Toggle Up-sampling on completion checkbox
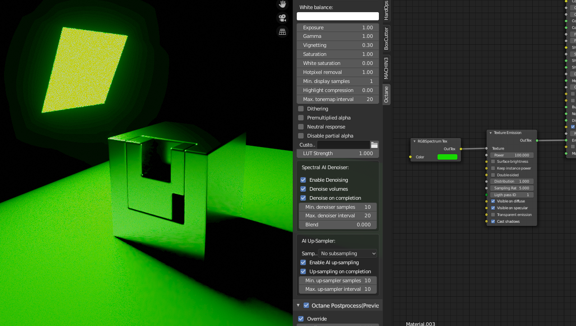This screenshot has width=576, height=326. [x=303, y=271]
